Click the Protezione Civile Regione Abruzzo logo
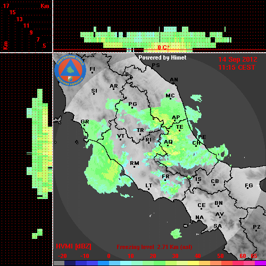 [70, 70]
